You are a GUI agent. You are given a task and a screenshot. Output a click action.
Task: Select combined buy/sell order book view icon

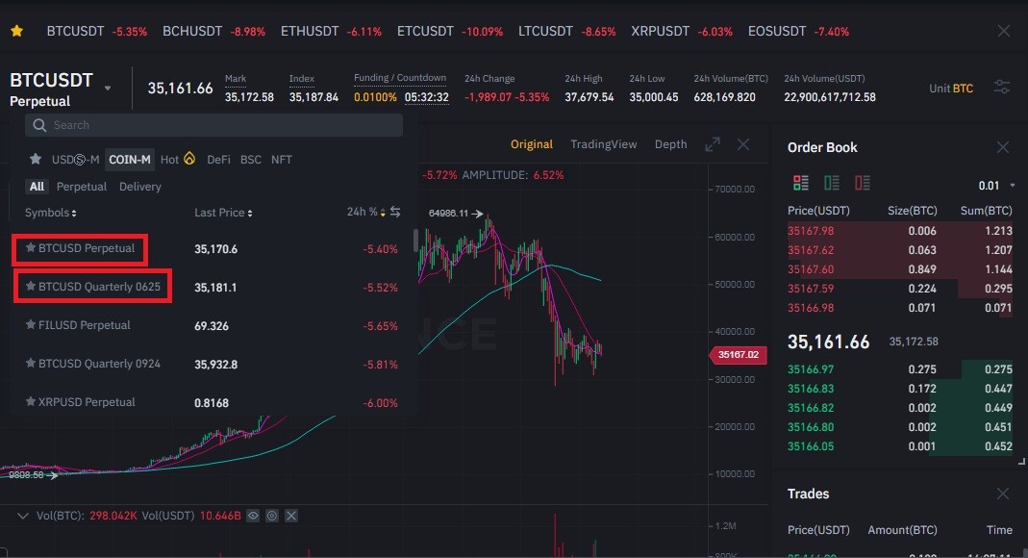click(800, 183)
